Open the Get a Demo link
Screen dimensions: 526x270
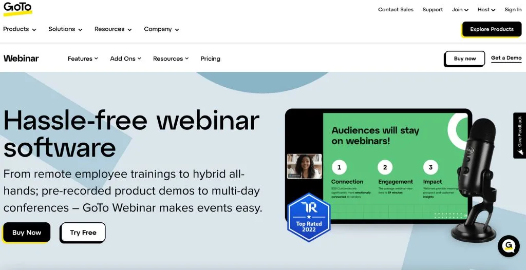(x=506, y=58)
